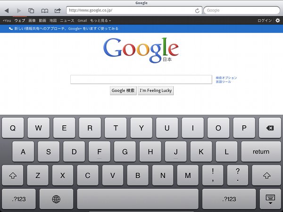Tap the question mark period key
The width and height of the screenshot is (283, 212).
click(238, 175)
